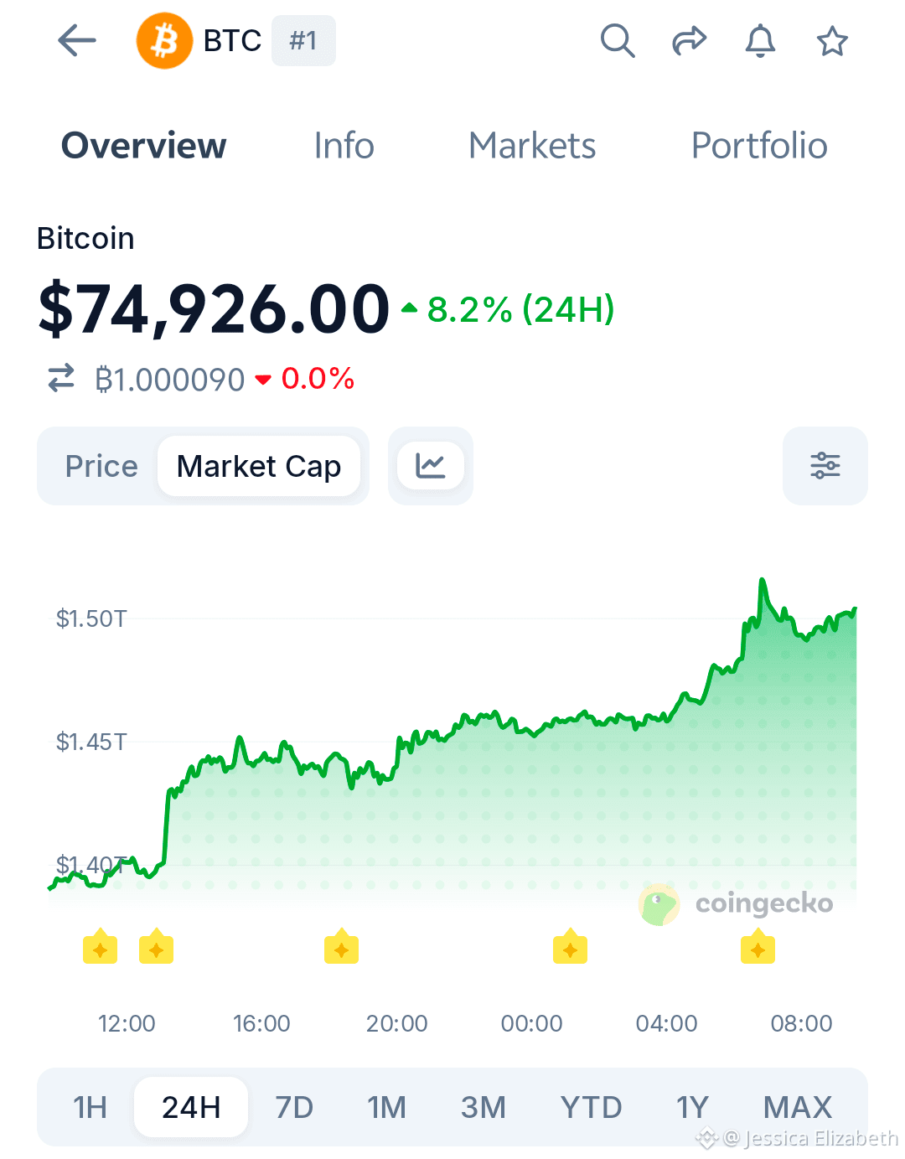Switch to the Info tab
Image resolution: width=905 pixels, height=1159 pixels.
pyautogui.click(x=344, y=146)
